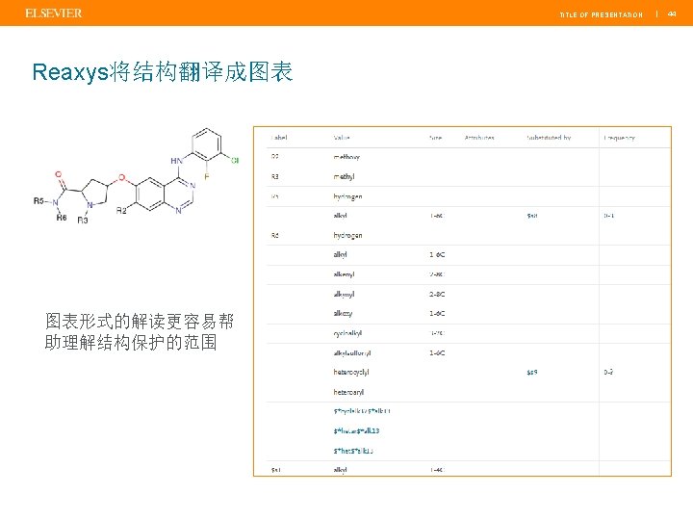Screen dimensions: 693x520
Task: Select the alkynyl value cell
Action: (344, 294)
